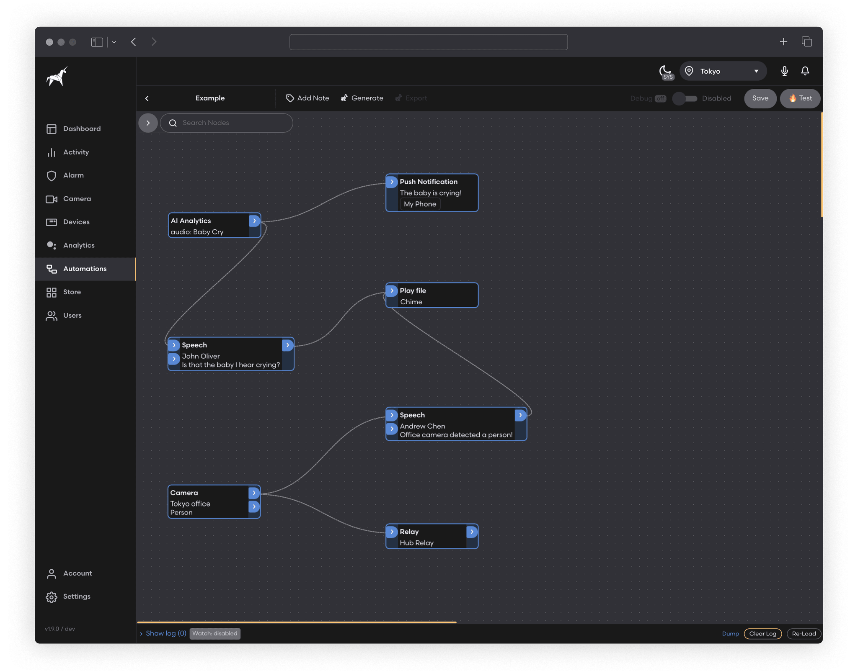Click the browser back arrow

click(x=134, y=42)
